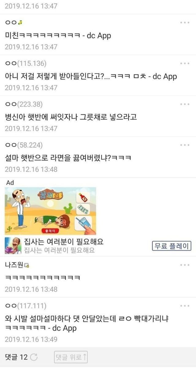Click the 무료 플레이 button
The height and width of the screenshot is (392, 196).
172,246
